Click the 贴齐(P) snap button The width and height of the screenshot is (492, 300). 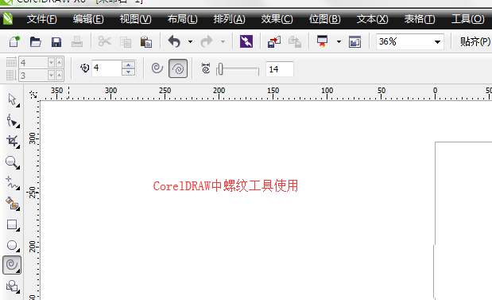point(475,41)
